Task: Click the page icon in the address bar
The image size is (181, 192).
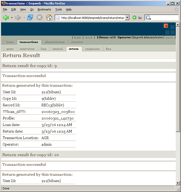Action: tap(58, 18)
